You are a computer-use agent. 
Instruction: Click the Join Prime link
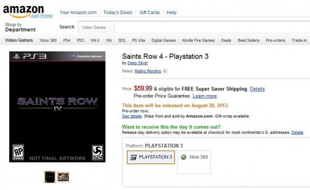click(x=41, y=15)
